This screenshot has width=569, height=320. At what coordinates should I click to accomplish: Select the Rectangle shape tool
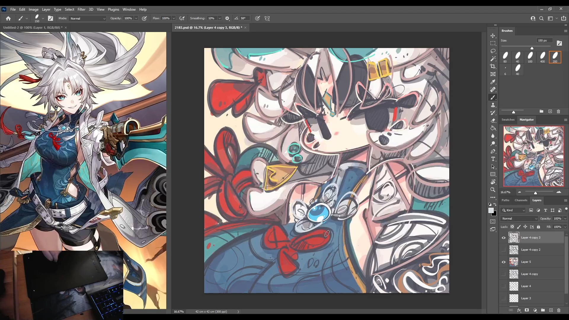click(493, 175)
